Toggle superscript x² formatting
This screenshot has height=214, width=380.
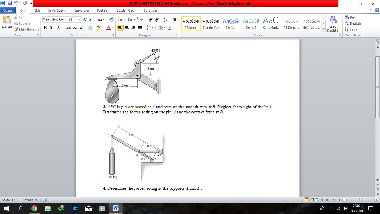82,28
